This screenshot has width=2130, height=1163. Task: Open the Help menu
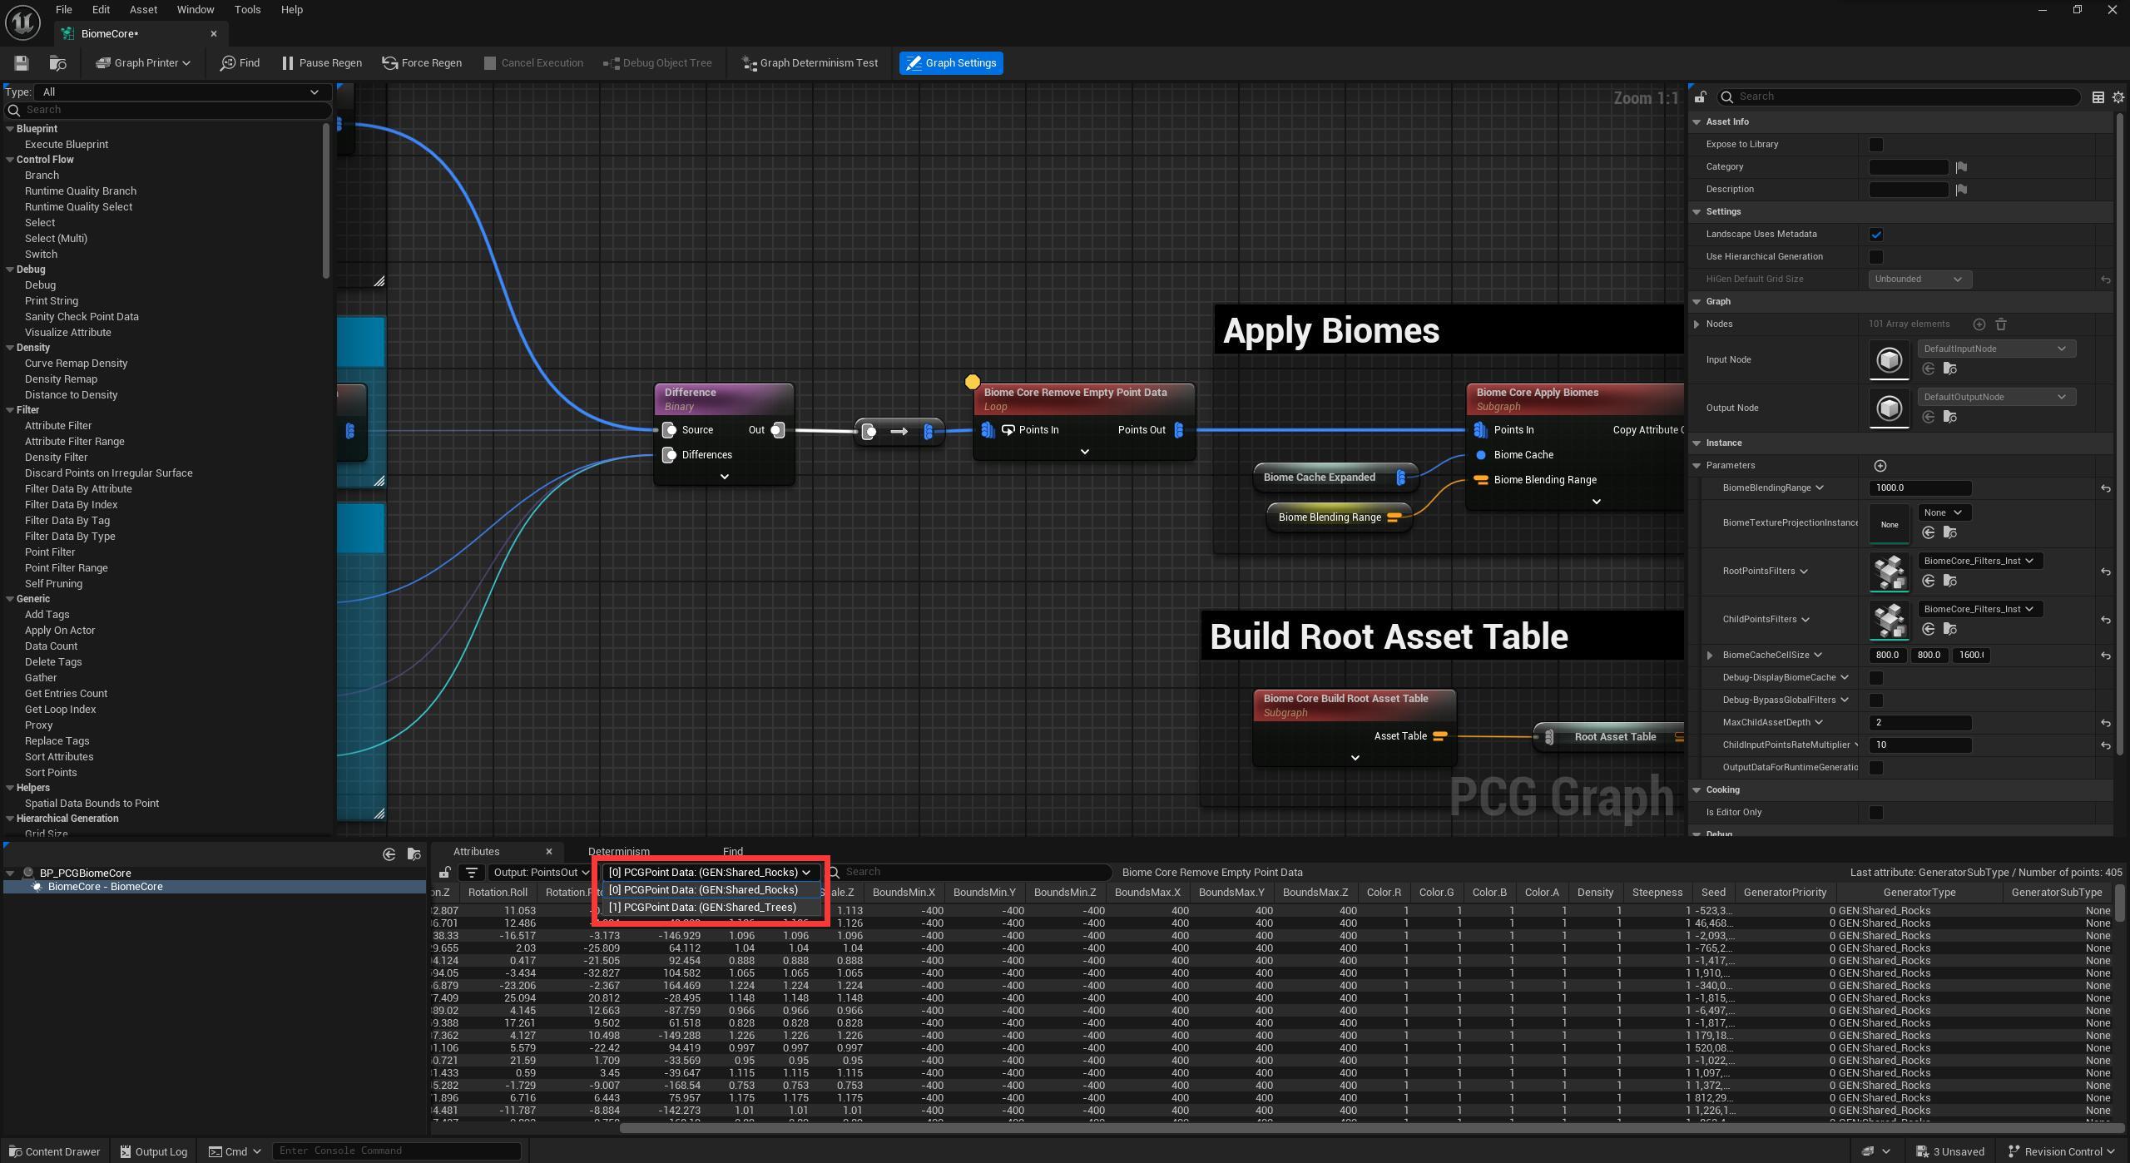pyautogui.click(x=291, y=10)
